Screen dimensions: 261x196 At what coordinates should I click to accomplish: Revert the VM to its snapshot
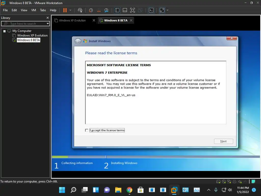coord(99,10)
